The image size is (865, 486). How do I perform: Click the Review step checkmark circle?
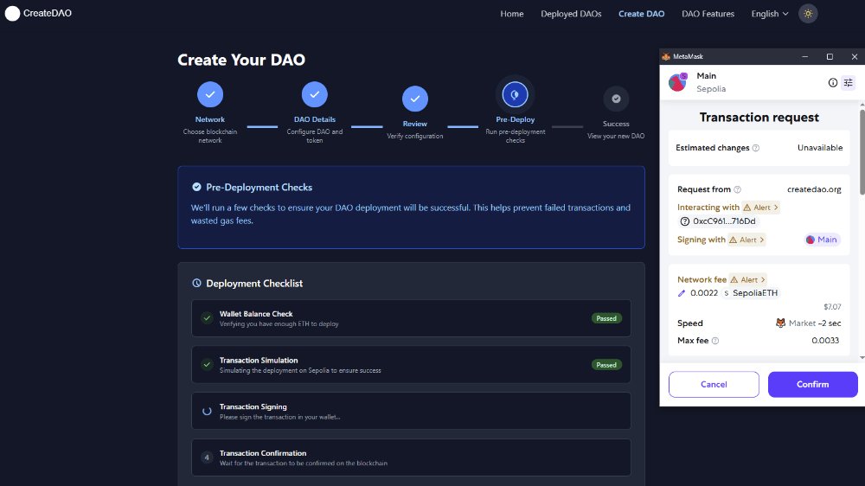click(x=415, y=99)
